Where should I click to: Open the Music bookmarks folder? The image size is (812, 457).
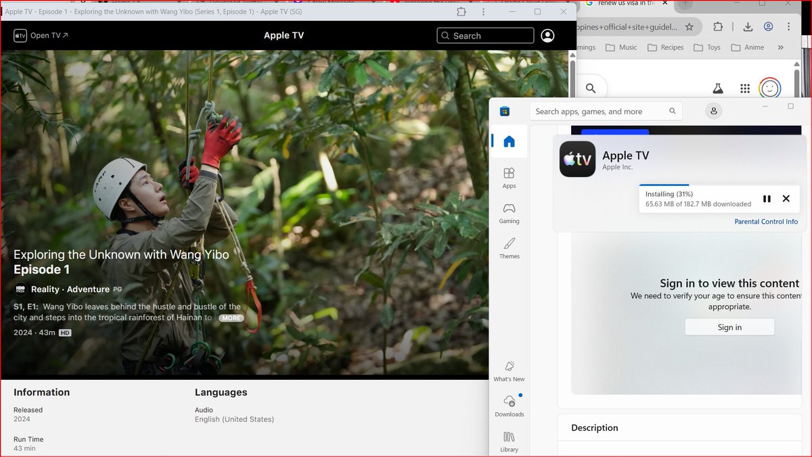coord(621,47)
